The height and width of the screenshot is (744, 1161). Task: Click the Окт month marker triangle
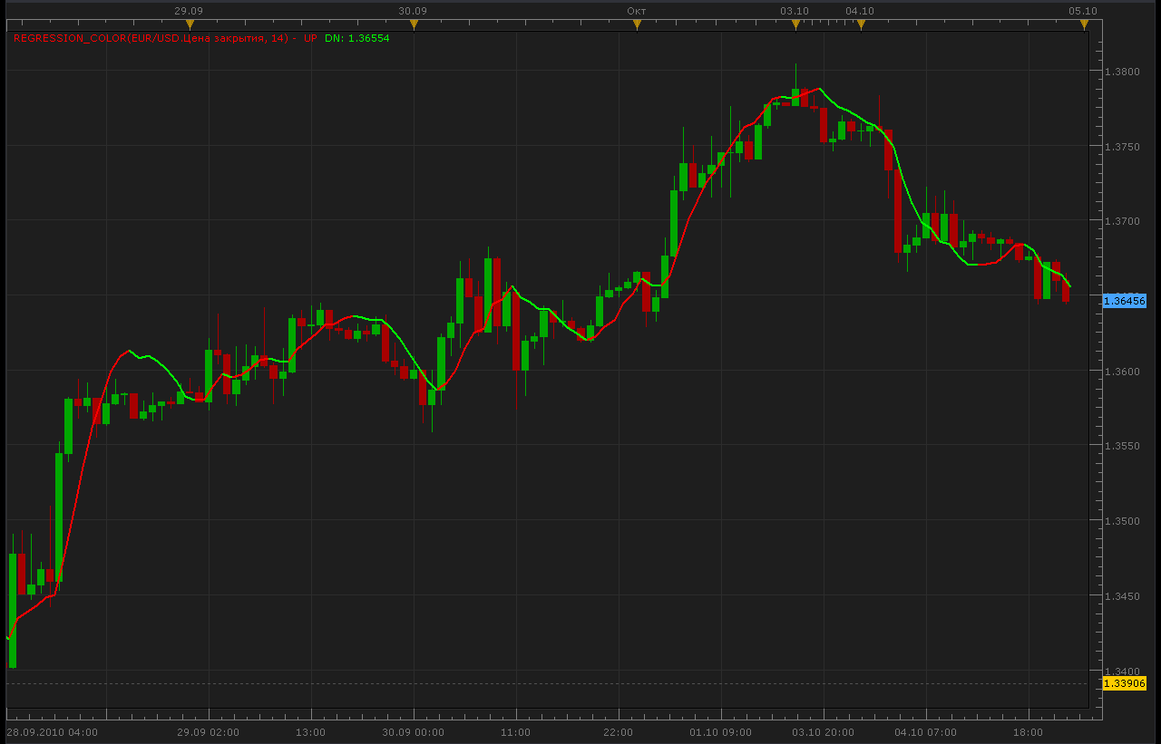637,25
